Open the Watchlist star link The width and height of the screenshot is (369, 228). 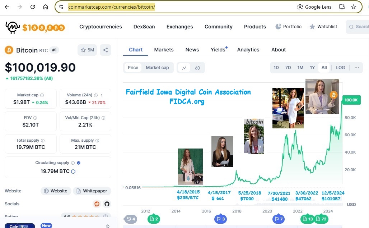click(323, 26)
